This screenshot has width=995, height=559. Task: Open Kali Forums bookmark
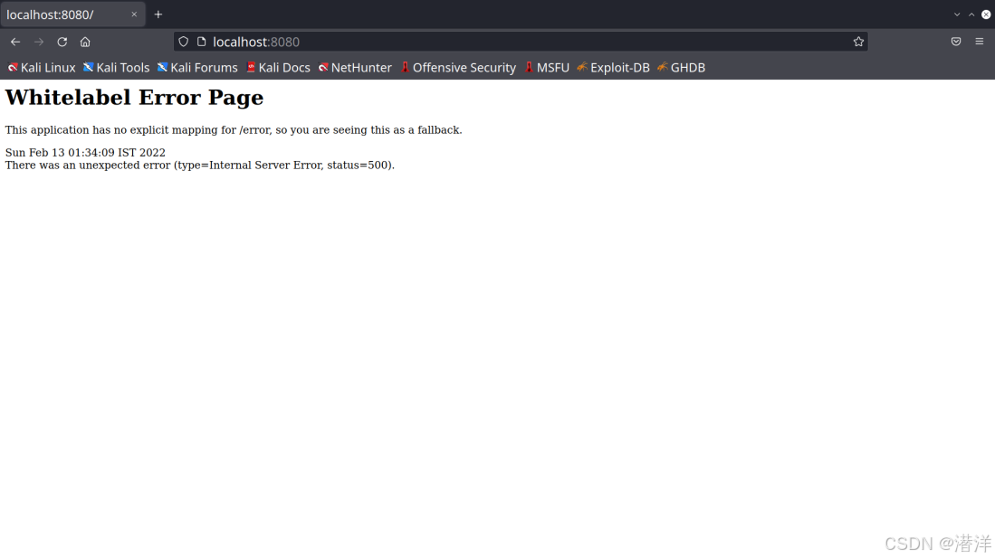197,68
